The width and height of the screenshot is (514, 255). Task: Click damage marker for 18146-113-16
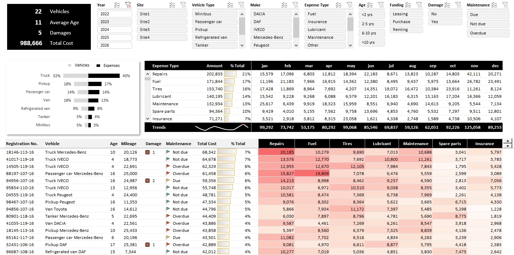click(x=147, y=152)
